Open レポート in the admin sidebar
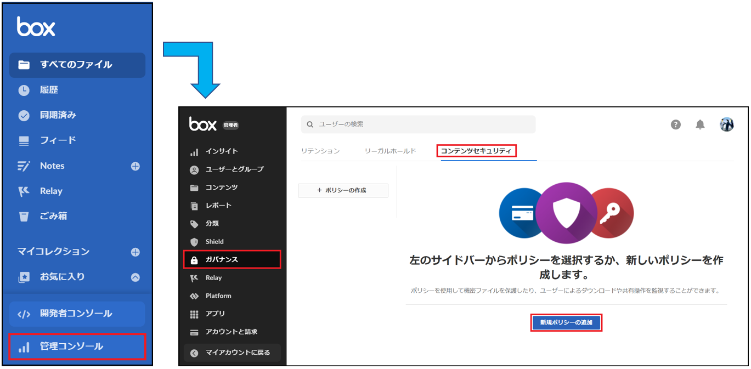 tap(218, 206)
